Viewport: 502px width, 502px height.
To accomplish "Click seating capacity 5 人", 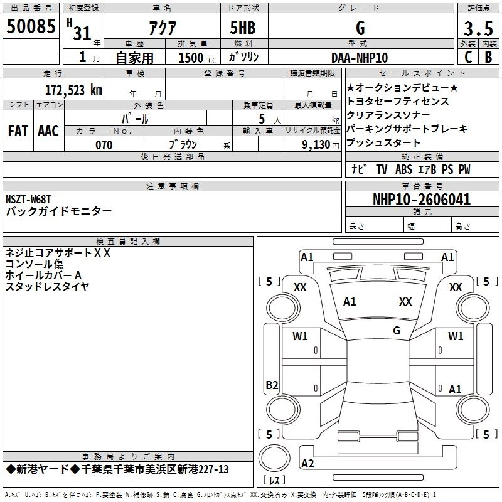I will coord(270,119).
